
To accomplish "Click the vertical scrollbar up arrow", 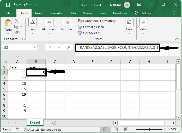I will (178, 61).
